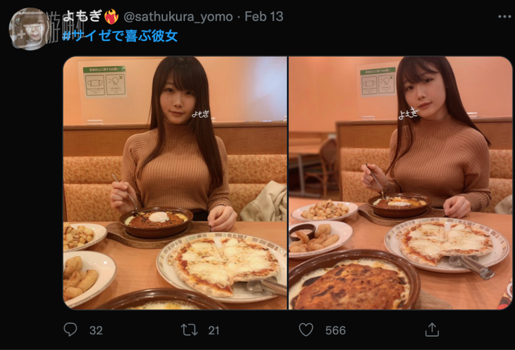Click the よもぎ watermark on left photo
The image size is (515, 350).
coord(201,114)
